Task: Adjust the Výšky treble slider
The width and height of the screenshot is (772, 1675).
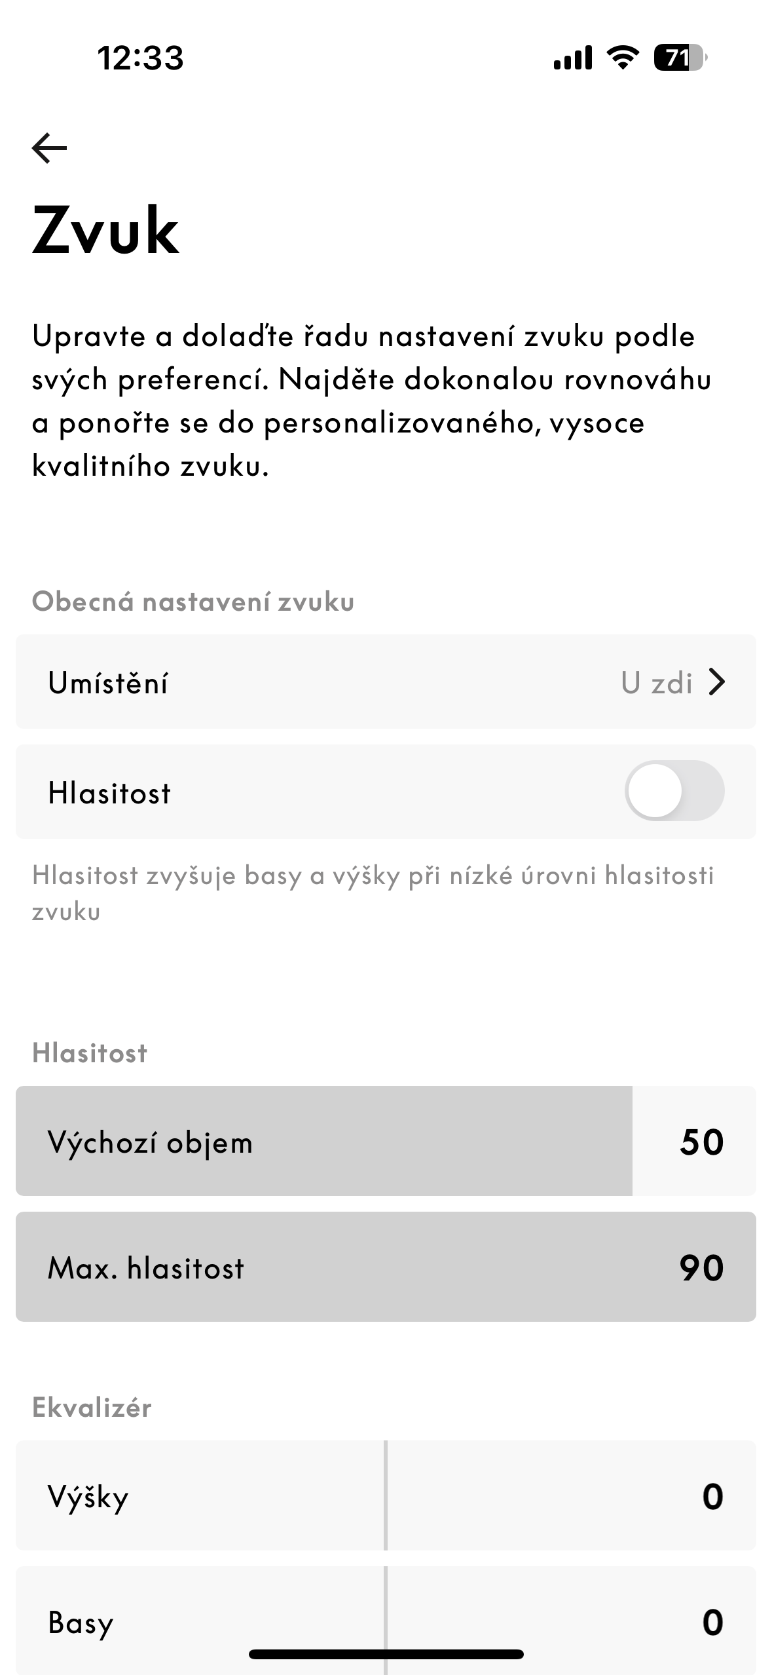Action: tap(386, 1496)
